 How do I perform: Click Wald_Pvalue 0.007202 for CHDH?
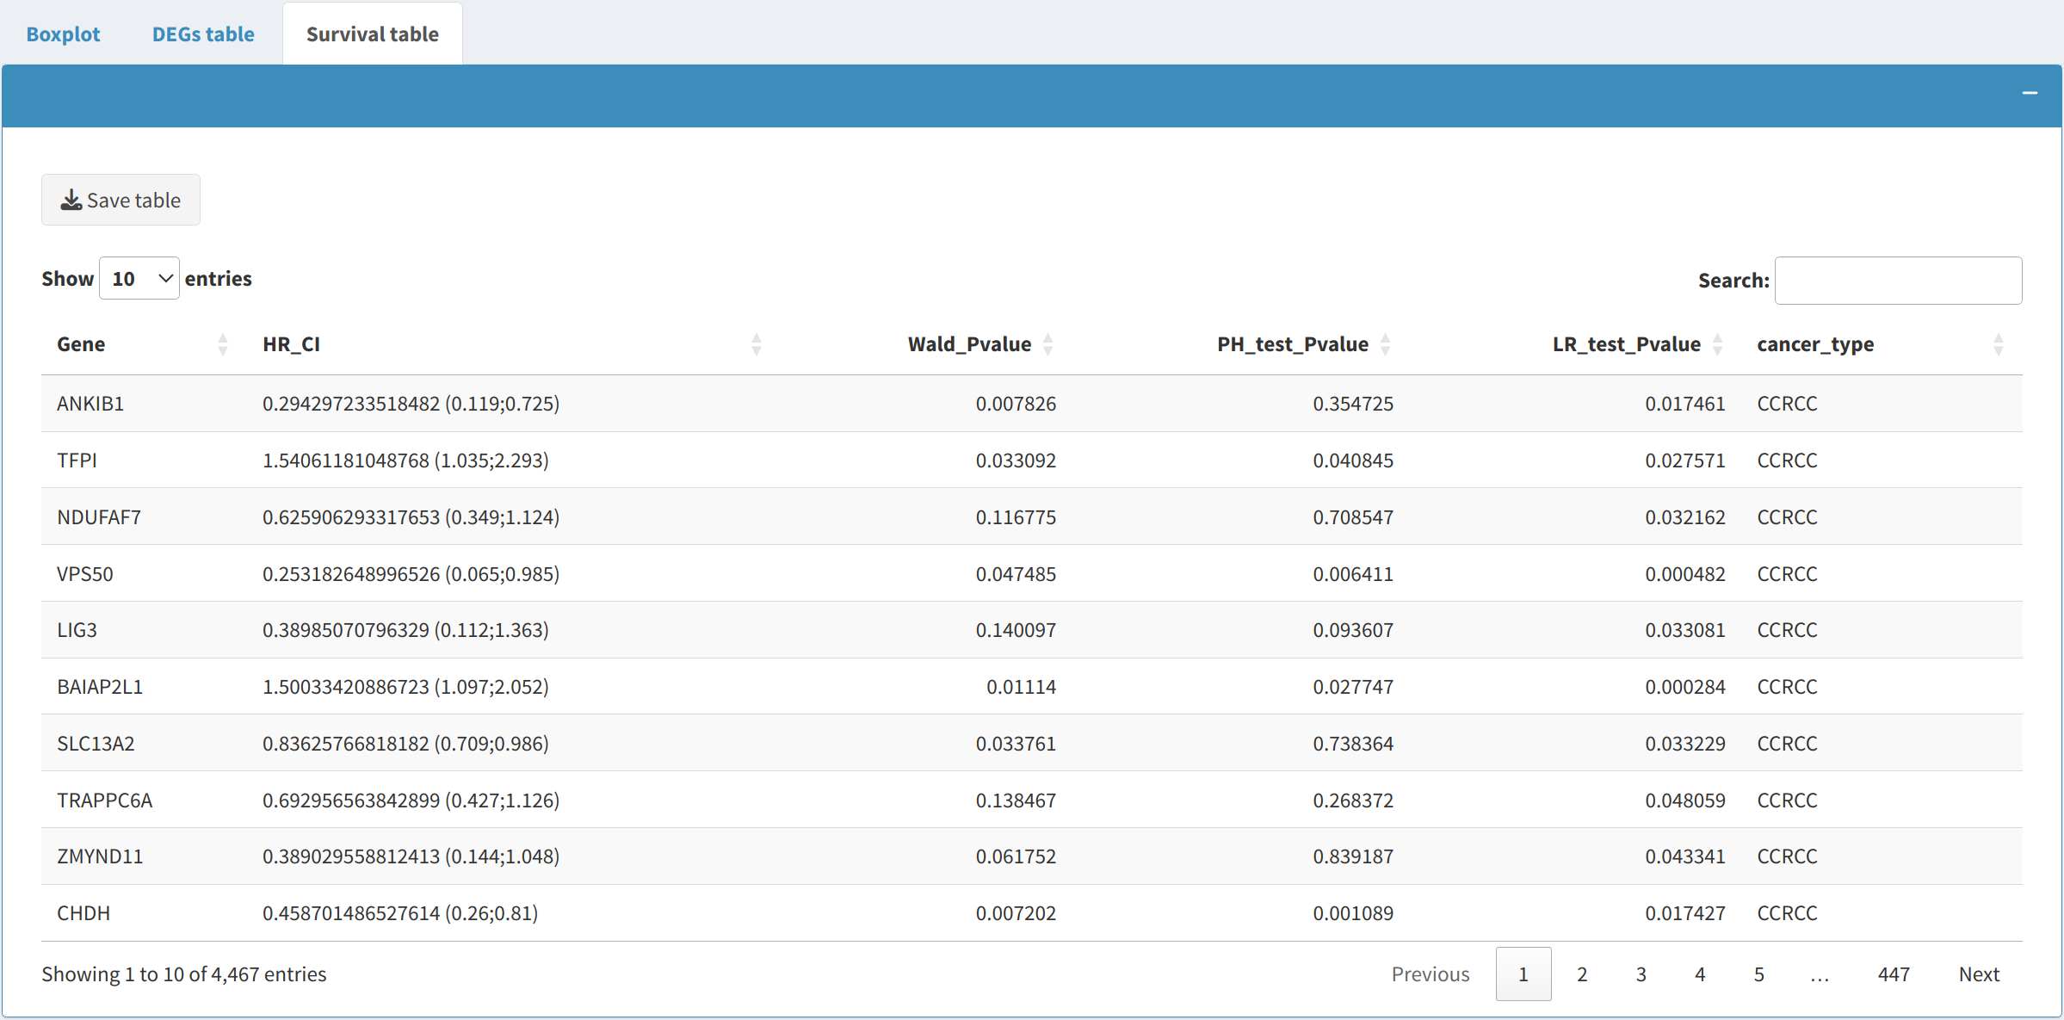click(x=1016, y=913)
